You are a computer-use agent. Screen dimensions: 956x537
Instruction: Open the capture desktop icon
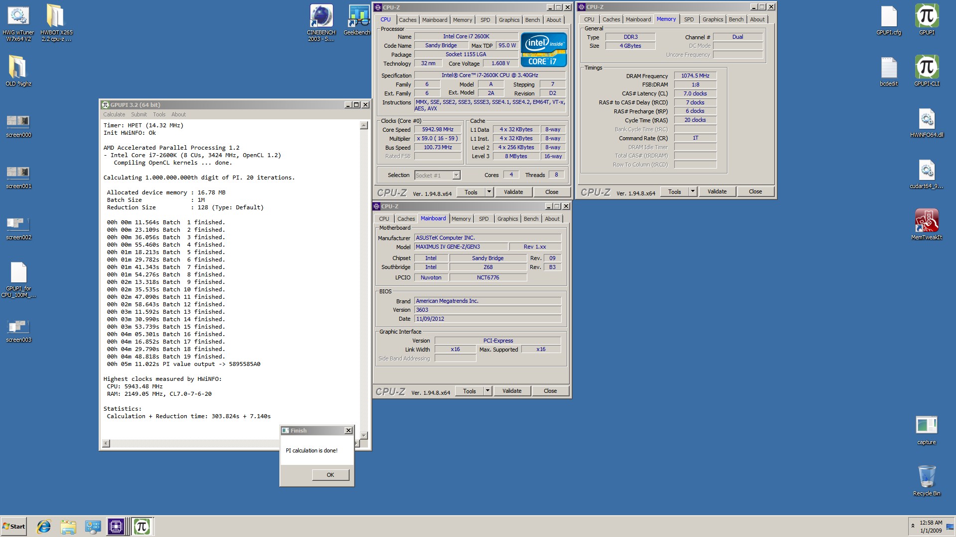(x=927, y=430)
